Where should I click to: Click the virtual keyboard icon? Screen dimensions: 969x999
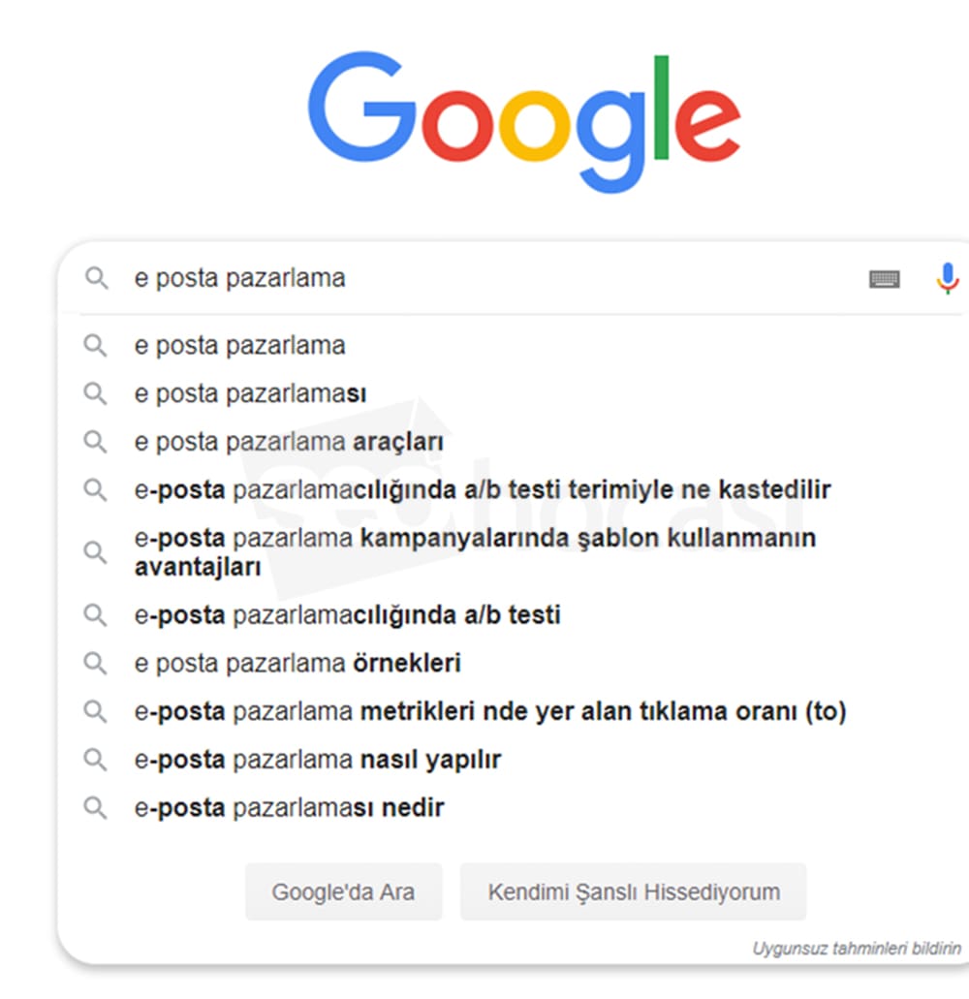coord(884,279)
